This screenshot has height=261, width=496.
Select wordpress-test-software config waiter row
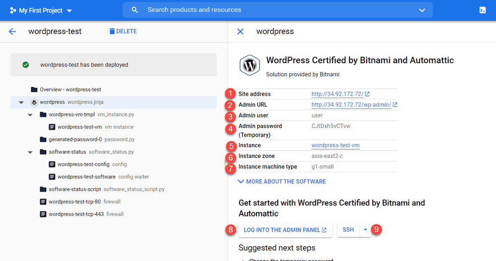click(x=99, y=177)
